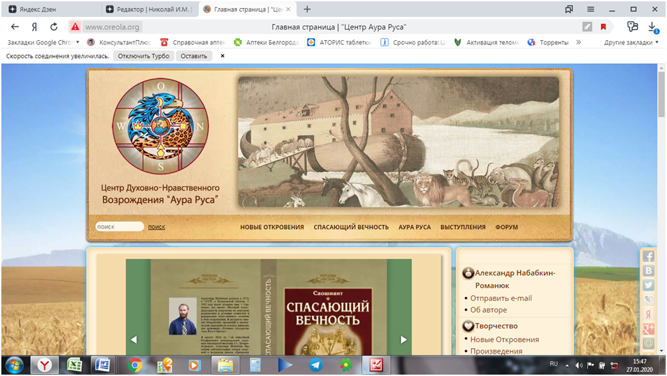Share via Yandex Я sidebar icon
Screen dimensions: 667x376
(649, 314)
